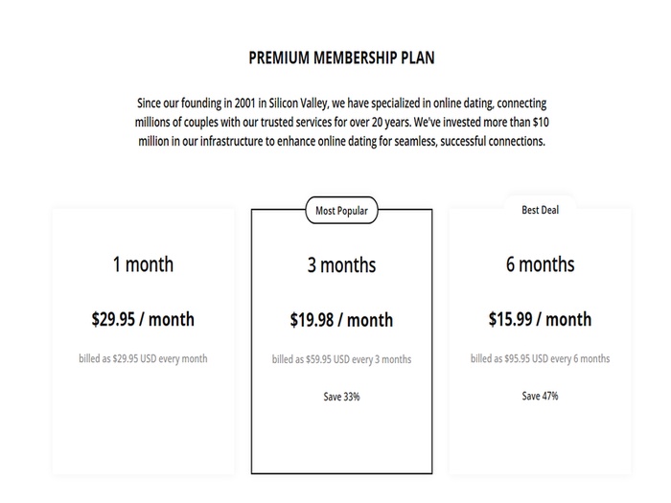671x503 pixels.
Task: Click billed as $29.95 USD every month
Action: pos(143,358)
